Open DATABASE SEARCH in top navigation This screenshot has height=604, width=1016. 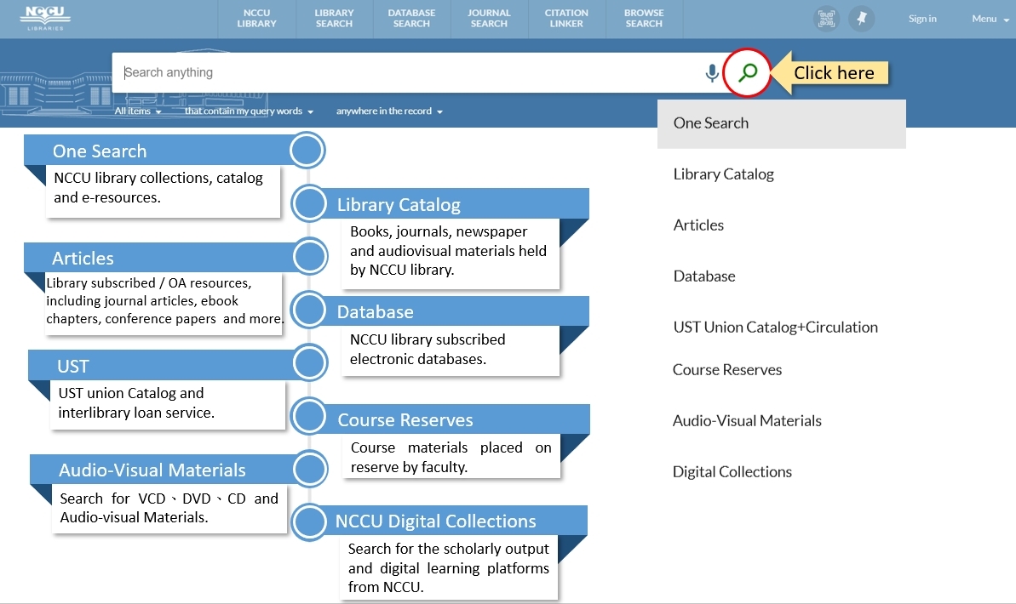click(x=411, y=18)
